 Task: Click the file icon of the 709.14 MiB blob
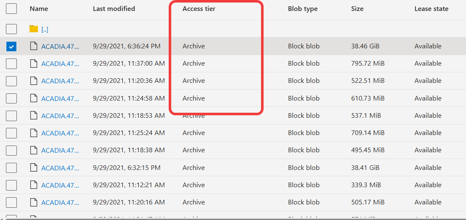click(x=34, y=133)
